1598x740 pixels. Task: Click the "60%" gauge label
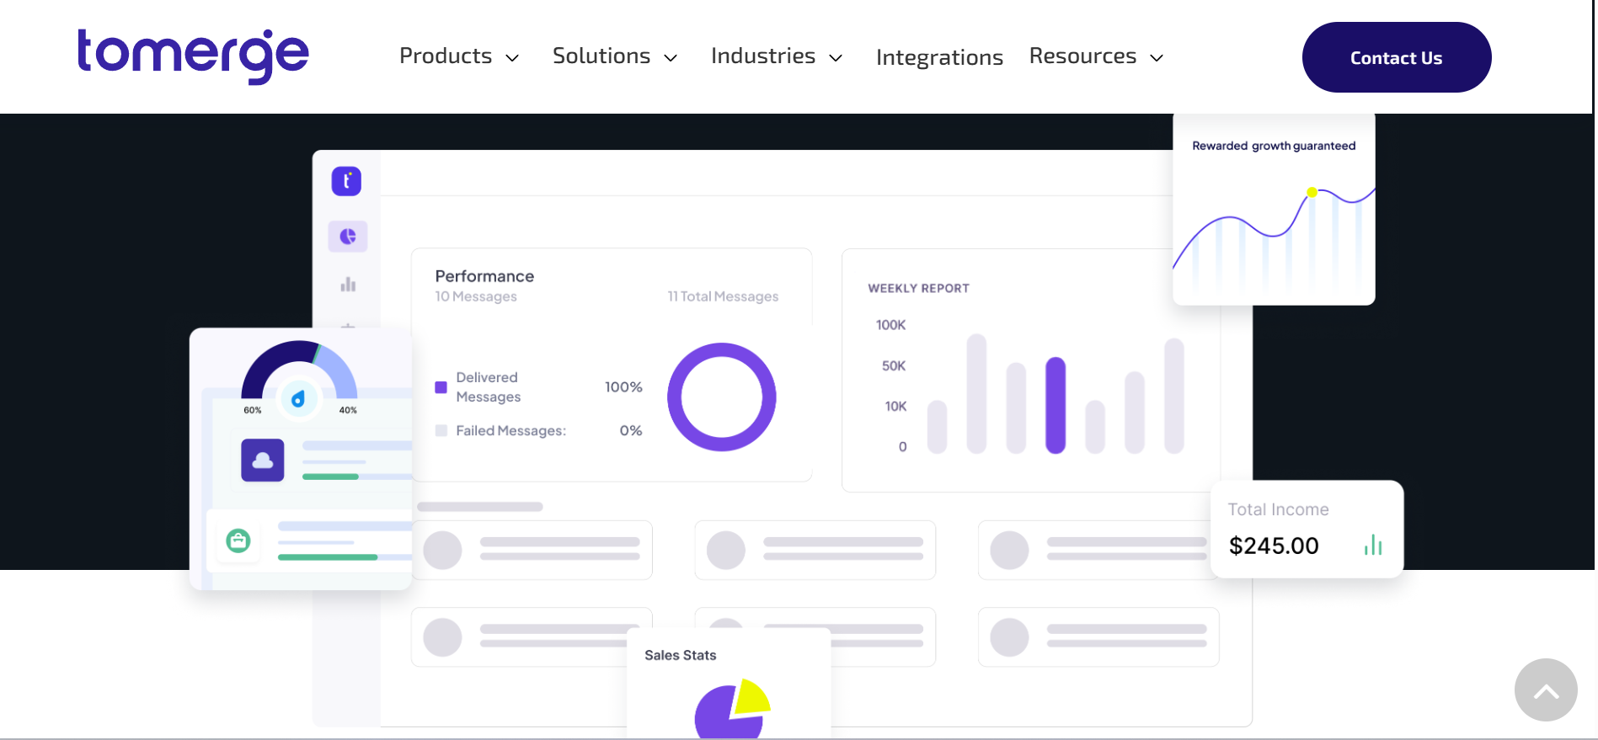[253, 410]
